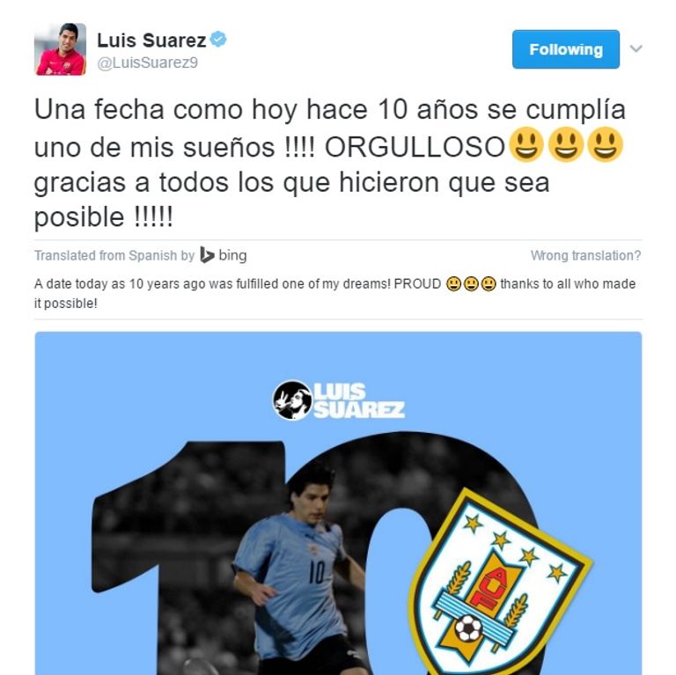Click the AUF Uruguay crest badge
The image size is (676, 675).
[500, 582]
